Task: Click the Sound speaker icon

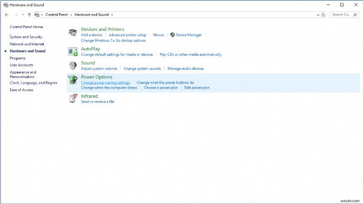Action: [x=73, y=65]
